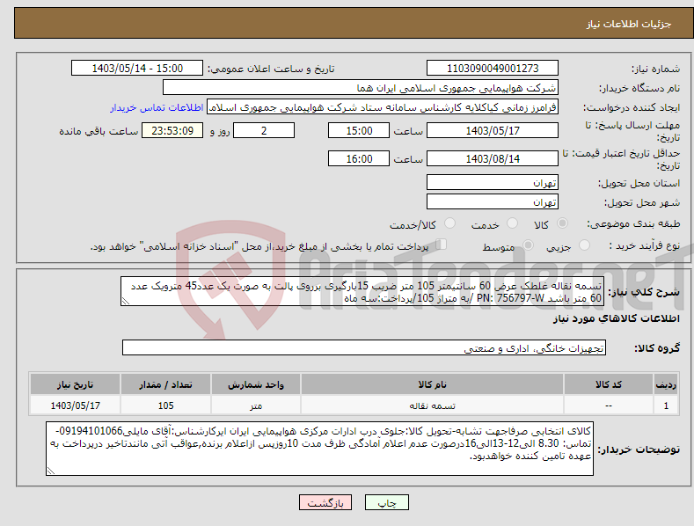Viewport: 694px width, 526px height.
Task: Click the تسمه نقاله item name cell
Action: point(432,405)
